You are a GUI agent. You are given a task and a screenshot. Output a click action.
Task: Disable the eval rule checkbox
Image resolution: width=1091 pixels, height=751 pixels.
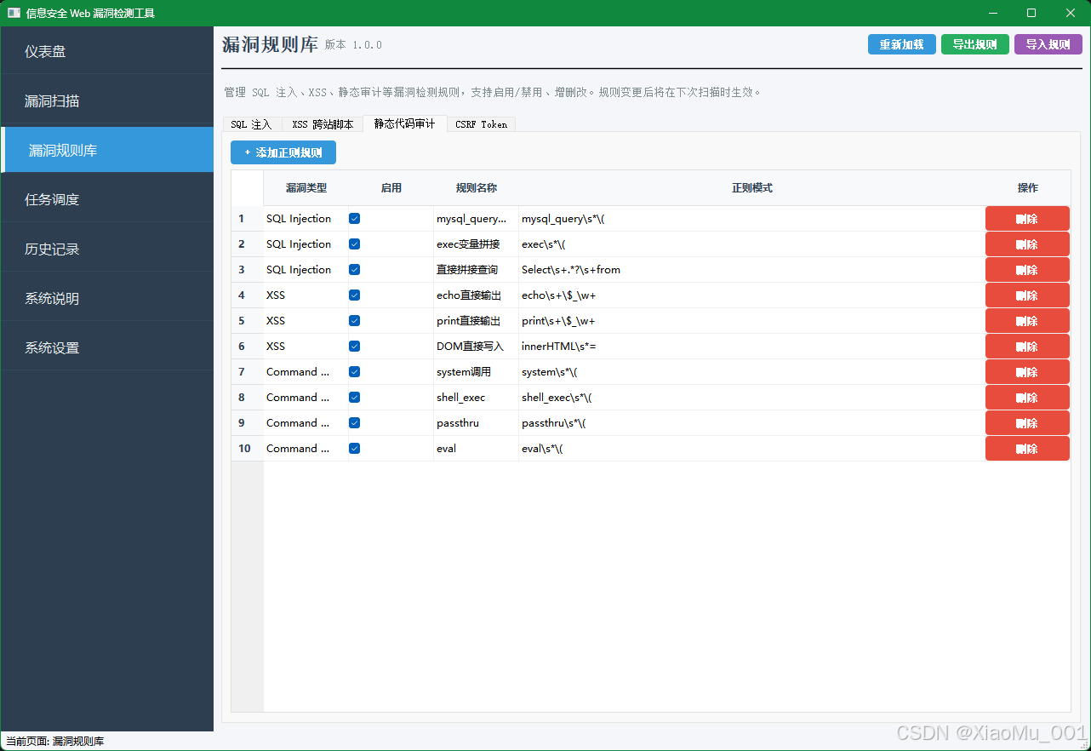pyautogui.click(x=355, y=449)
